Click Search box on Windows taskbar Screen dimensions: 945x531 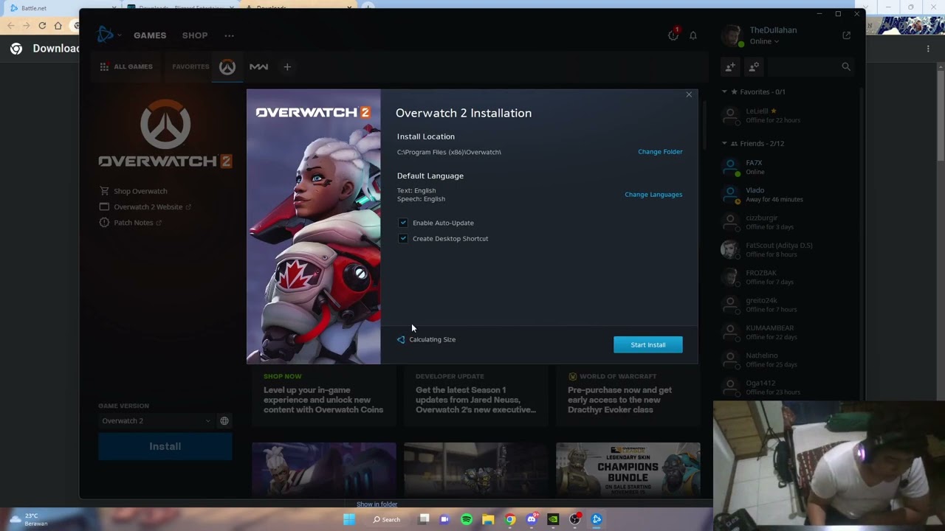coord(387,519)
